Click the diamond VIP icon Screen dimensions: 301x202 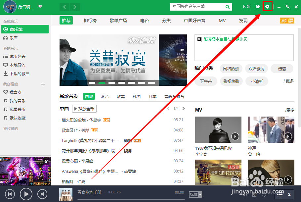40,7
